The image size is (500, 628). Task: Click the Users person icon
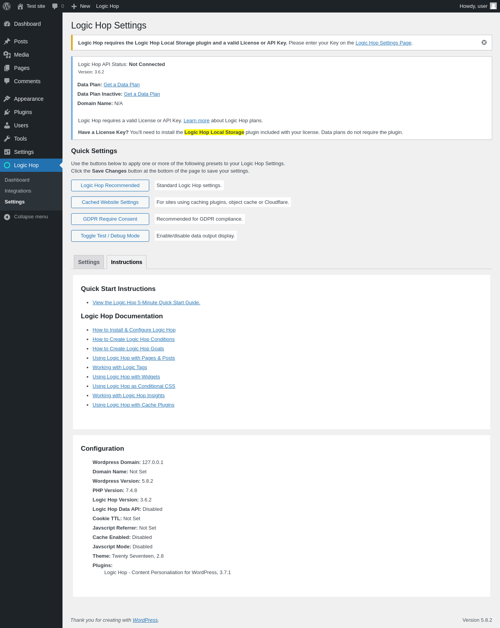(x=7, y=125)
